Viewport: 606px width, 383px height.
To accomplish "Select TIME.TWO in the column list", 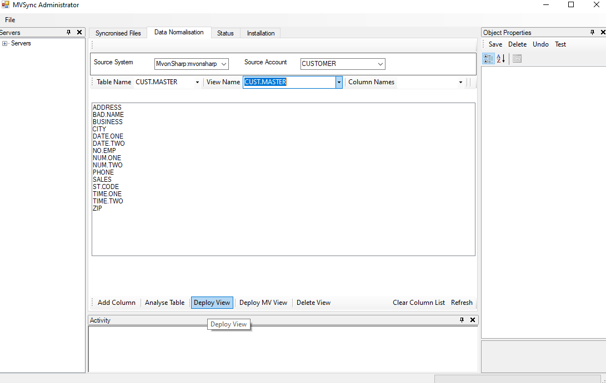I will [x=108, y=201].
